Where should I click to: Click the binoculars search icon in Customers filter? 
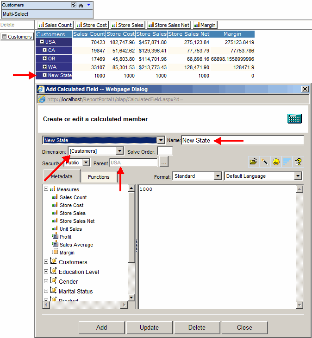81,5
